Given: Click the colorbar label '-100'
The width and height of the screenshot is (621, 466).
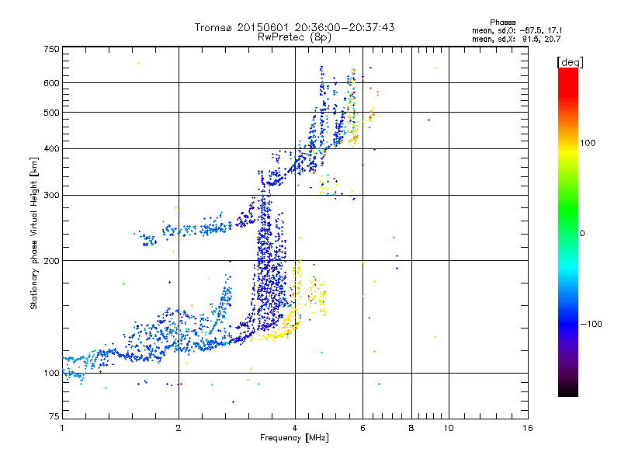Looking at the screenshot, I should tap(591, 324).
